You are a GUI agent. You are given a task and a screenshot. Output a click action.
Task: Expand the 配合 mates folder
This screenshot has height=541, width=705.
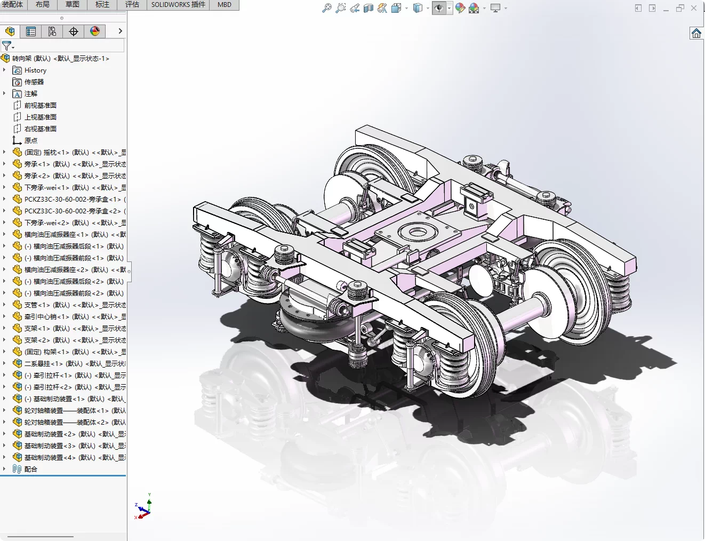[4, 469]
